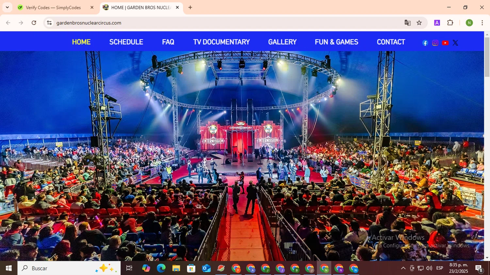Select the Garden Bros Nuclear Circus tab
The image size is (490, 275).
pyautogui.click(x=140, y=8)
